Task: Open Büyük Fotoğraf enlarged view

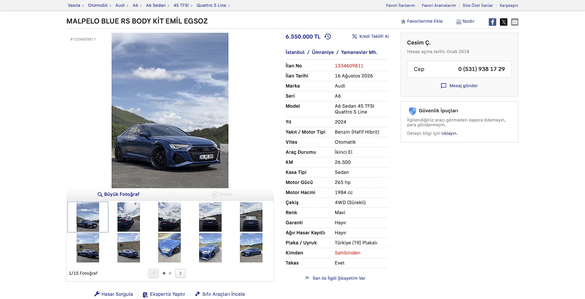Action: (x=119, y=194)
